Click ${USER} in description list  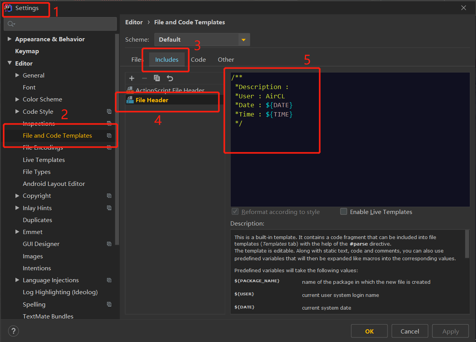(244, 294)
